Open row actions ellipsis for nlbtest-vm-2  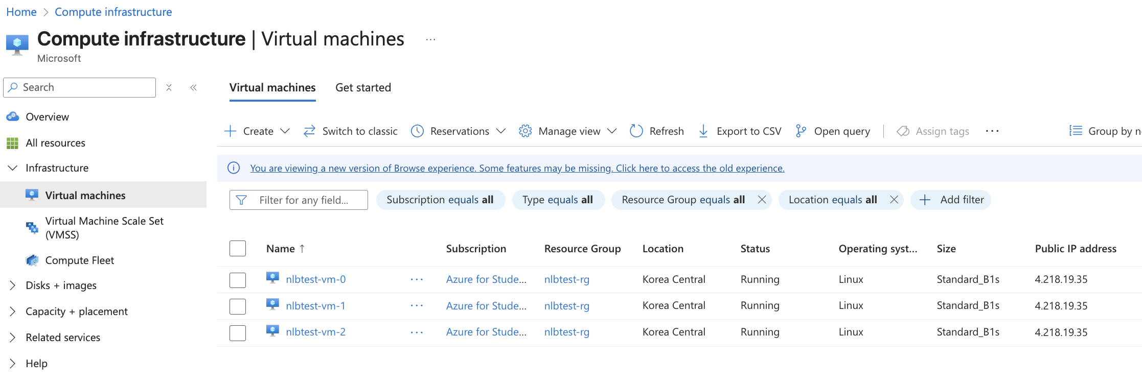click(417, 332)
